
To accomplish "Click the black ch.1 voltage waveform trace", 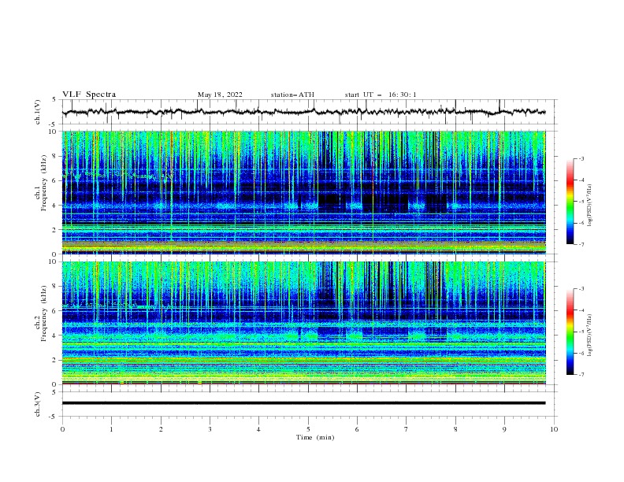I will [303, 112].
